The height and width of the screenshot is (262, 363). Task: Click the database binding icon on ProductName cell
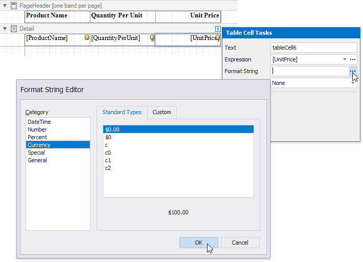(86, 38)
